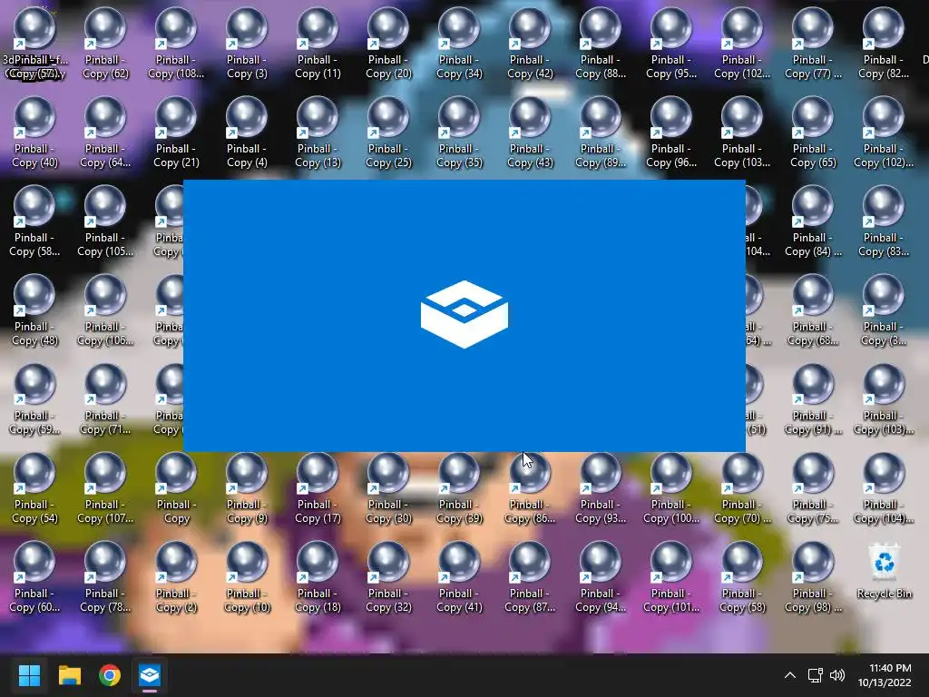Expand the hidden system tray icons chevron
Image resolution: width=929 pixels, height=697 pixels.
click(x=790, y=675)
